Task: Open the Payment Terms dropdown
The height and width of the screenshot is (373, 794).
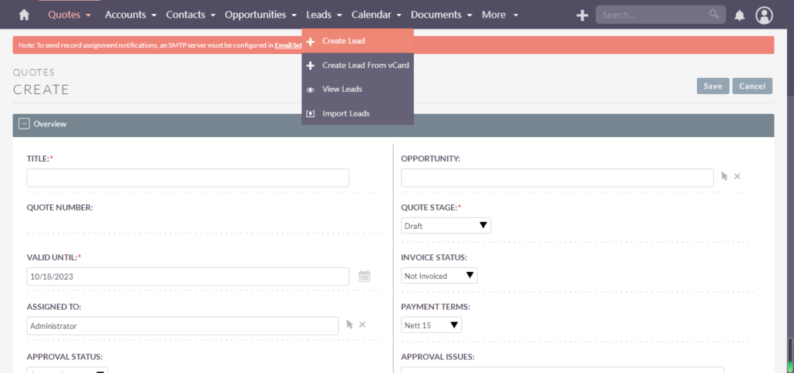Action: click(x=431, y=325)
